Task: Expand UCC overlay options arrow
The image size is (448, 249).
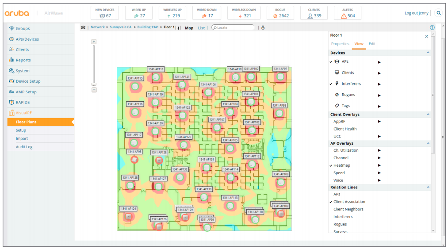Action: [379, 136]
